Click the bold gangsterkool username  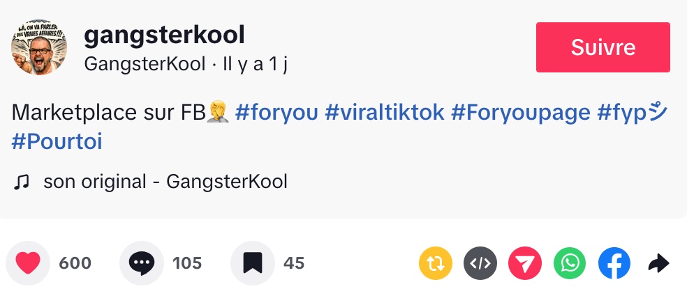(164, 35)
